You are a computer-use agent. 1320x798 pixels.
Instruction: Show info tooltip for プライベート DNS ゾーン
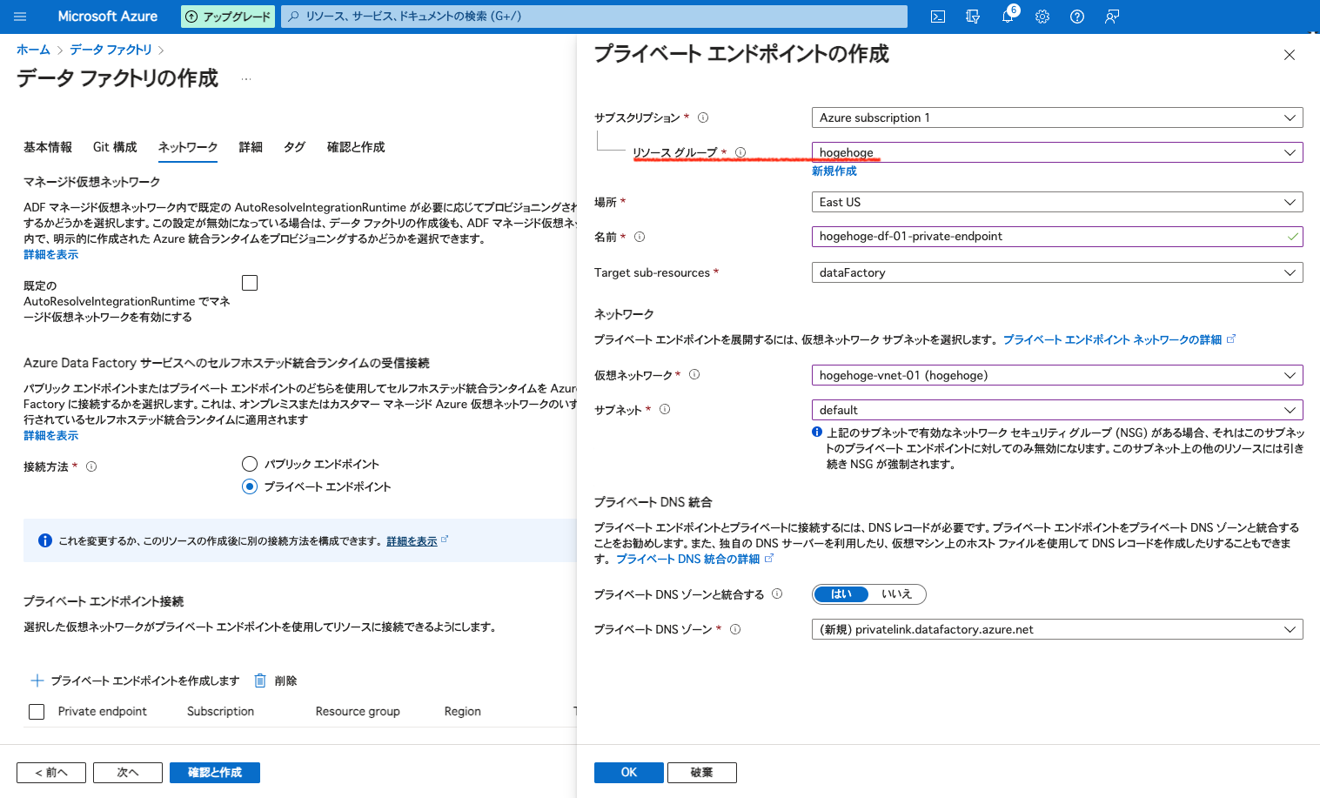(x=735, y=629)
